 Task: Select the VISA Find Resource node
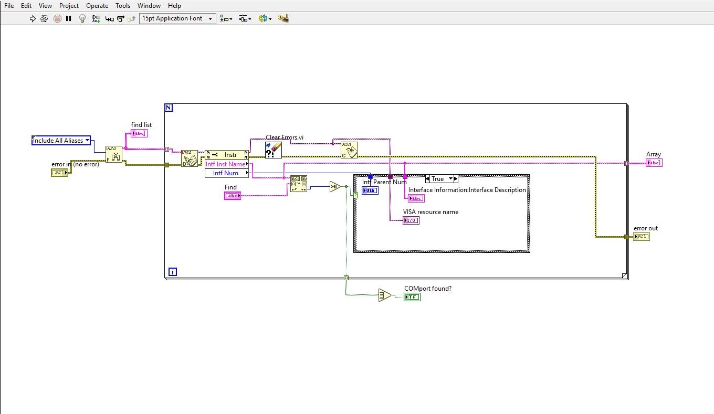114,154
